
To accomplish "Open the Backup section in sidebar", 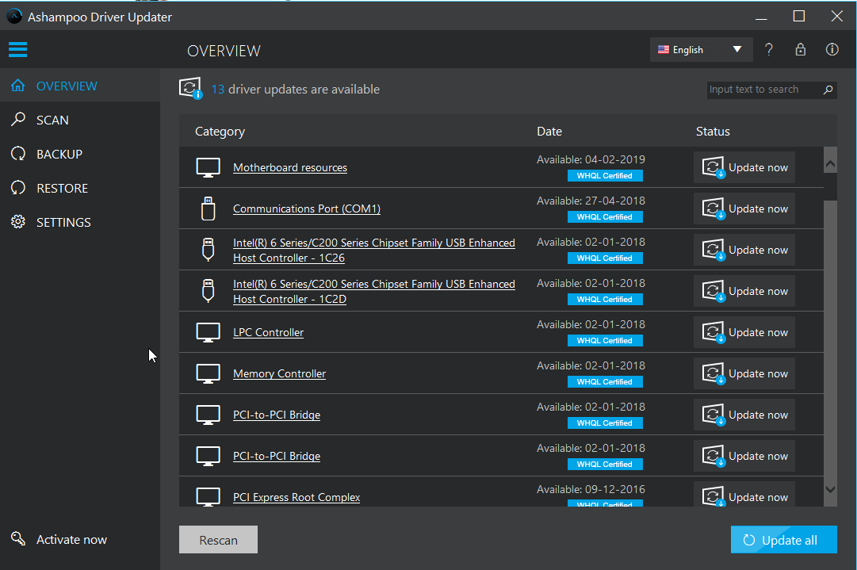I will [59, 154].
